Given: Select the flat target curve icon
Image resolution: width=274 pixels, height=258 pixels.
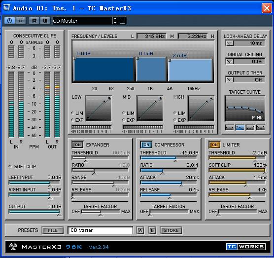Looking at the screenshot, I should tap(230, 128).
